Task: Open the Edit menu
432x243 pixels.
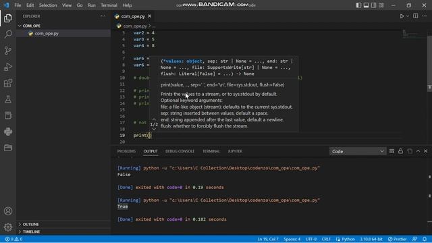Action: pos(30,5)
